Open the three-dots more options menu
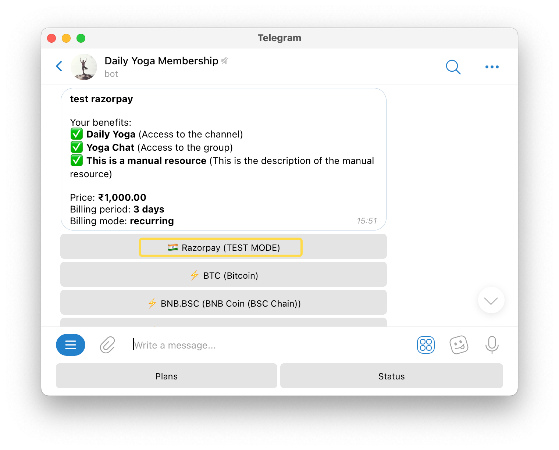The width and height of the screenshot is (559, 450). (x=492, y=67)
